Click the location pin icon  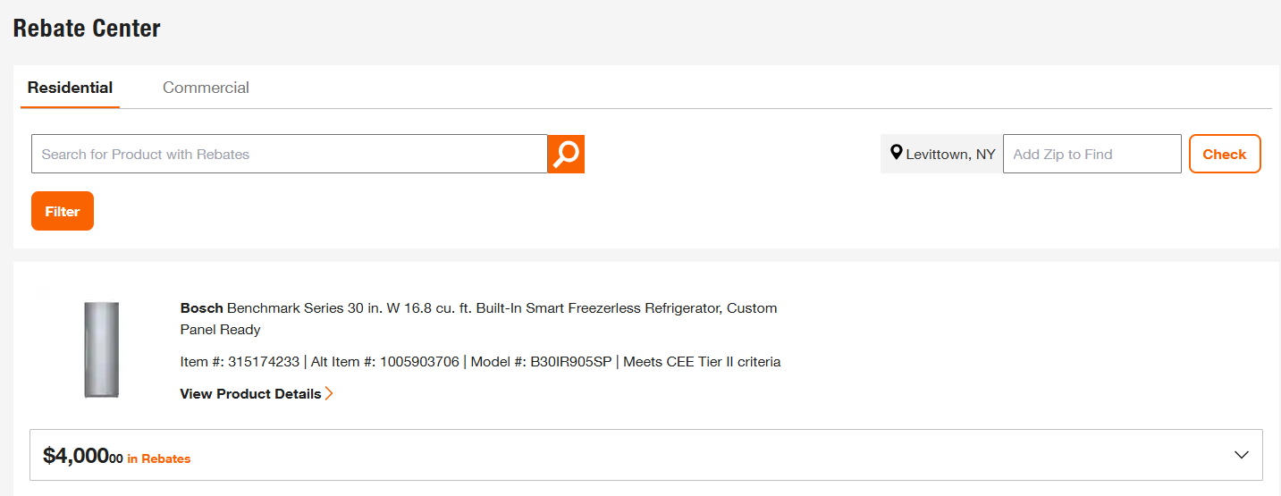click(897, 153)
